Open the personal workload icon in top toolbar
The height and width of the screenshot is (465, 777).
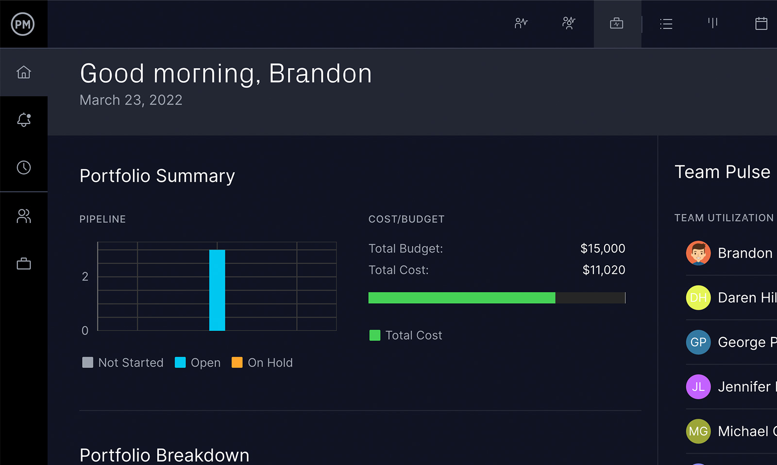click(521, 23)
